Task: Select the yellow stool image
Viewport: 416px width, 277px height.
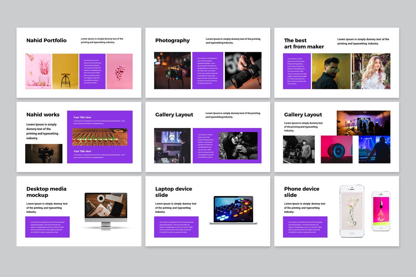Action: point(65,71)
